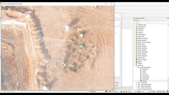Click the Scripts icon in Processing Toolbox toolbar
The height and width of the screenshot is (95, 169).
(137, 20)
